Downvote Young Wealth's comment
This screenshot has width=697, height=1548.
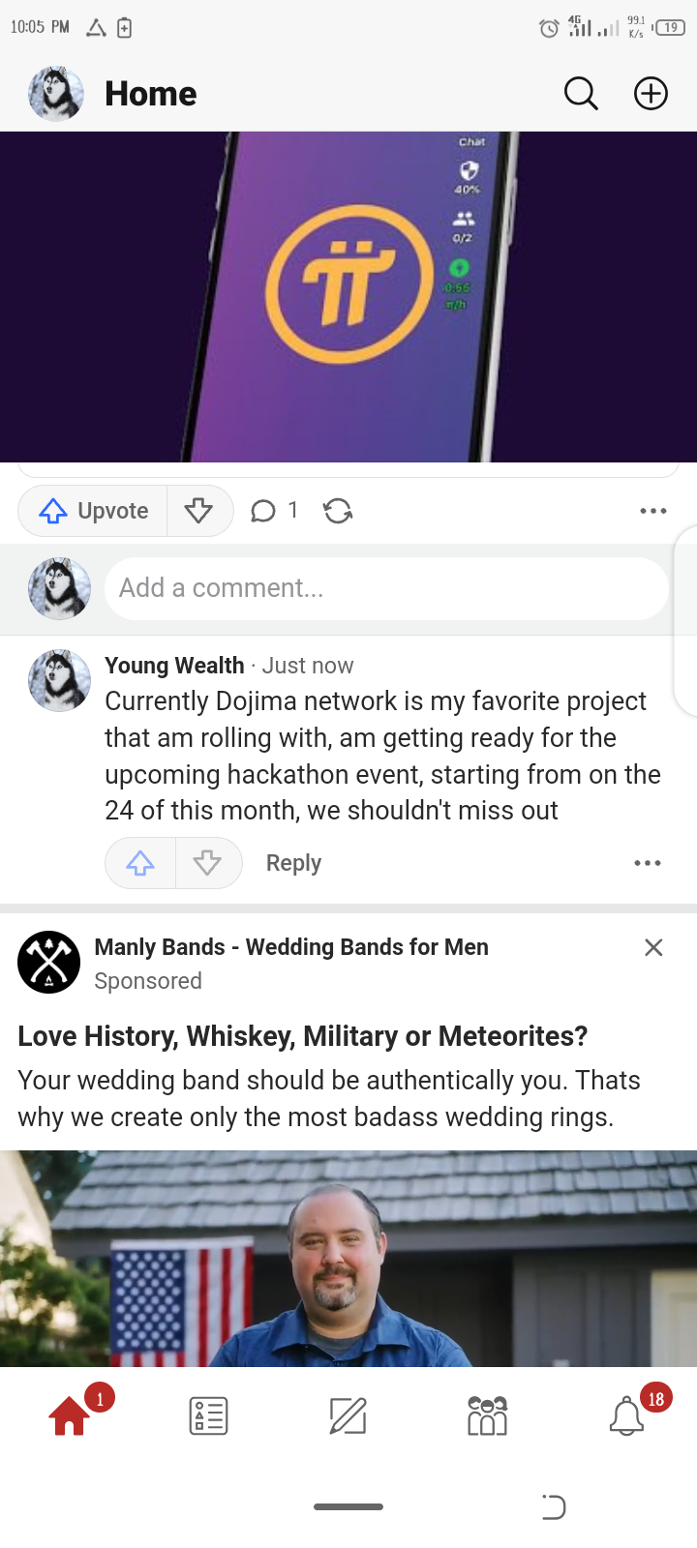208,863
